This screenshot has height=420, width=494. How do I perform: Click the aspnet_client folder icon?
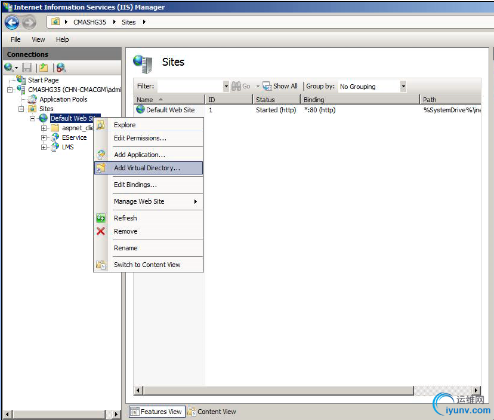pyautogui.click(x=55, y=128)
